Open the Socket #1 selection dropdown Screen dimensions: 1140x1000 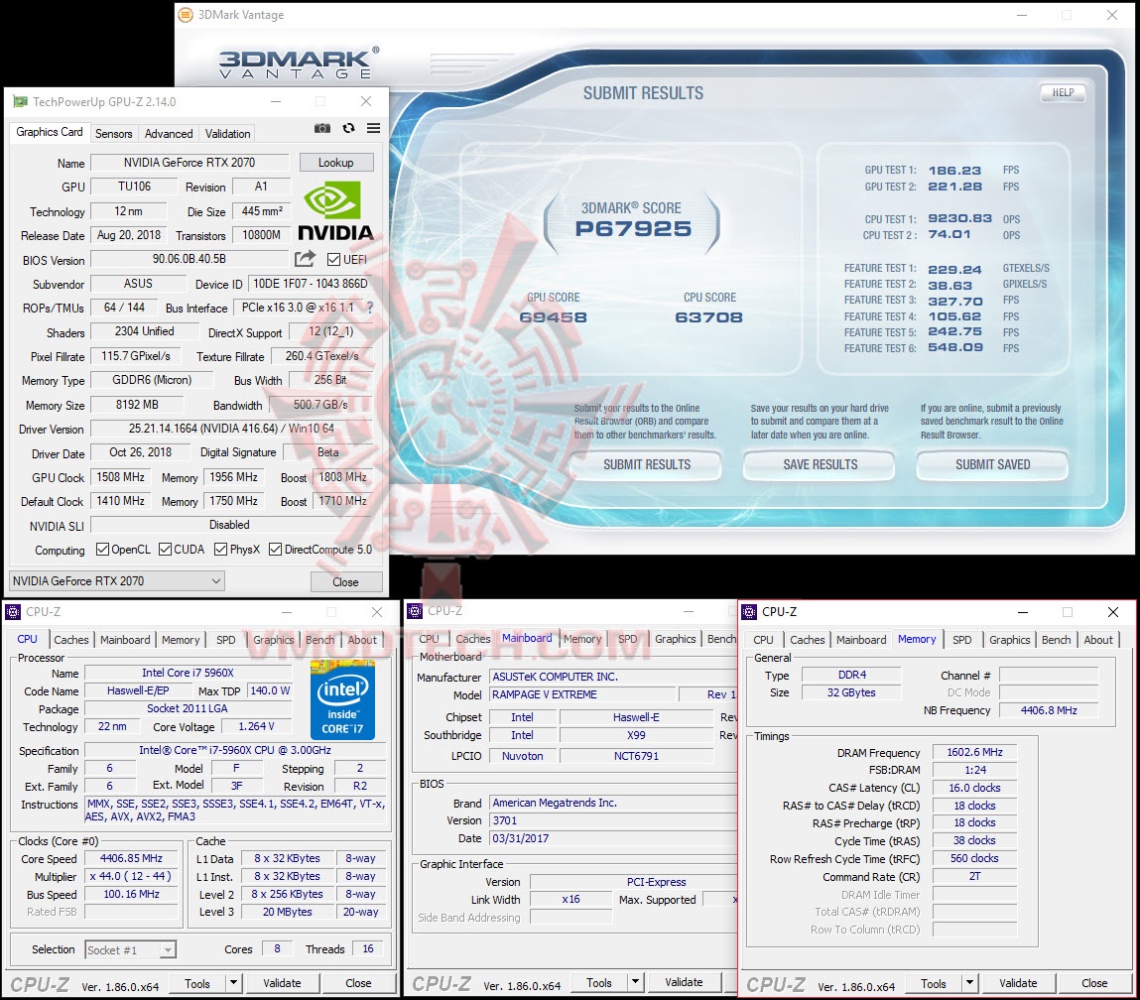pyautogui.click(x=131, y=949)
